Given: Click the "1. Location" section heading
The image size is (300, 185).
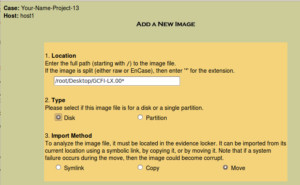Looking at the screenshot, I should [x=60, y=56].
